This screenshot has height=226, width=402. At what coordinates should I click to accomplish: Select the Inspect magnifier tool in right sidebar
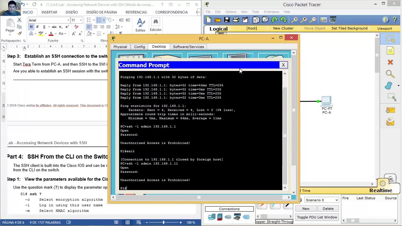(390, 74)
